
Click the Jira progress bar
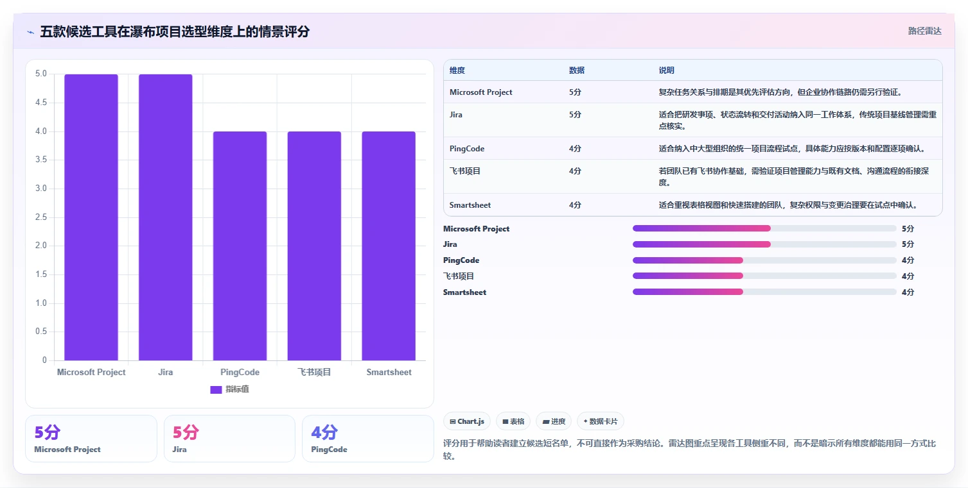(764, 244)
